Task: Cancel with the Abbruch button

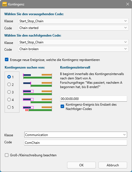Action: [113, 165]
